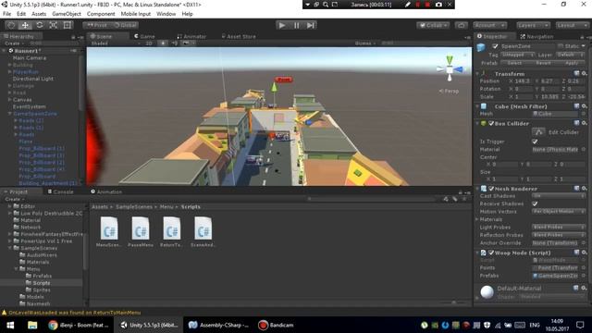Open the Collab dropdown
Viewport: 592px width, 333px height.
pyautogui.click(x=433, y=25)
